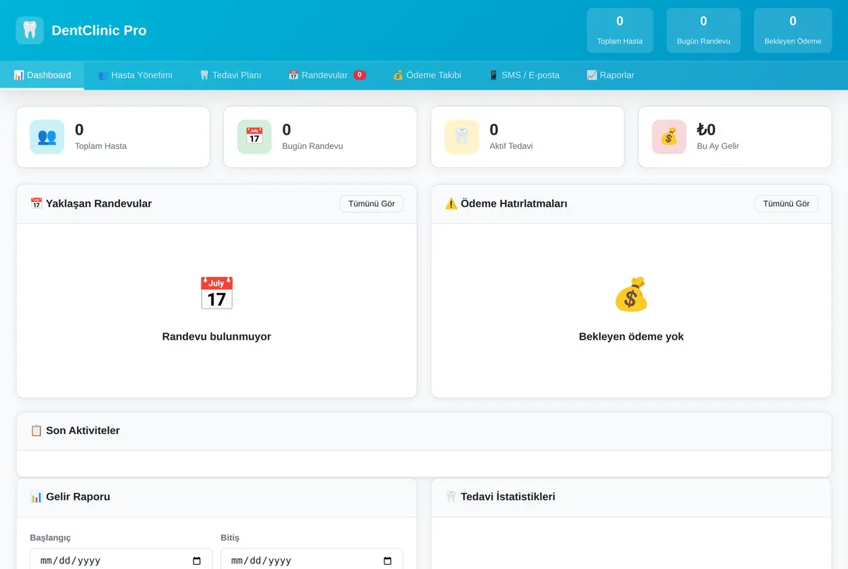Go to the Randevular tab
This screenshot has width=848, height=569.
pos(327,75)
